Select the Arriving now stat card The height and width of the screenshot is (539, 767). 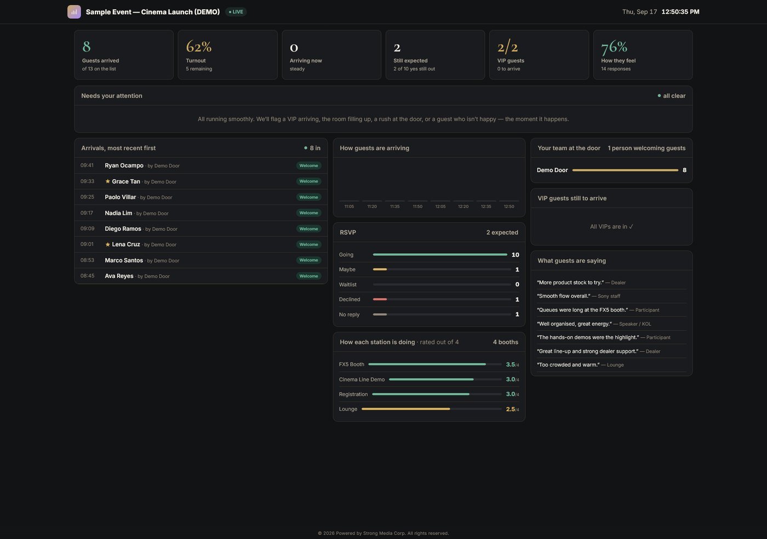(331, 55)
